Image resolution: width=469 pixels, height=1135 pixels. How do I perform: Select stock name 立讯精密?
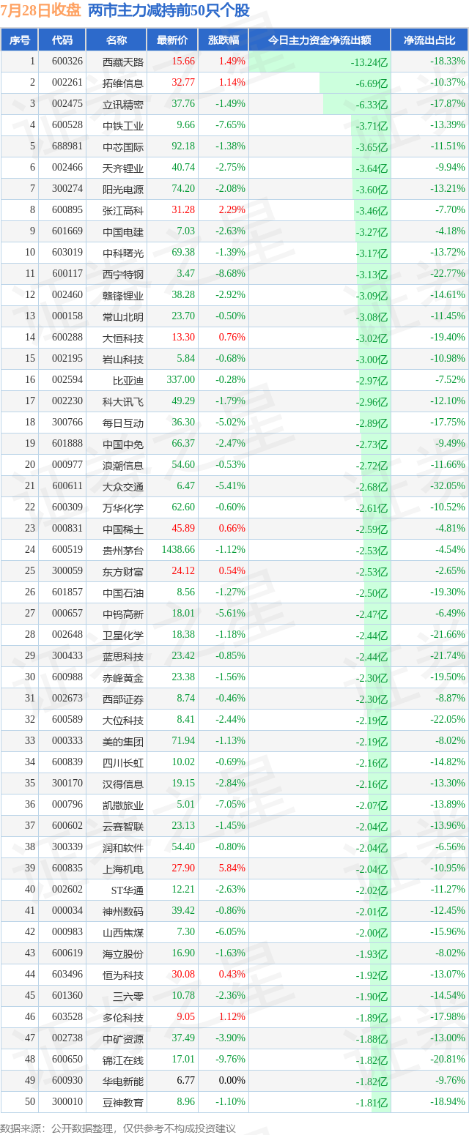(x=123, y=104)
